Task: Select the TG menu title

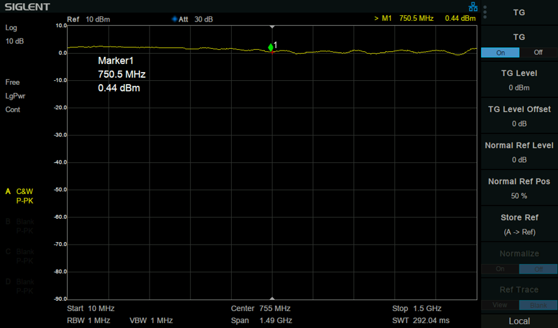Action: [519, 13]
